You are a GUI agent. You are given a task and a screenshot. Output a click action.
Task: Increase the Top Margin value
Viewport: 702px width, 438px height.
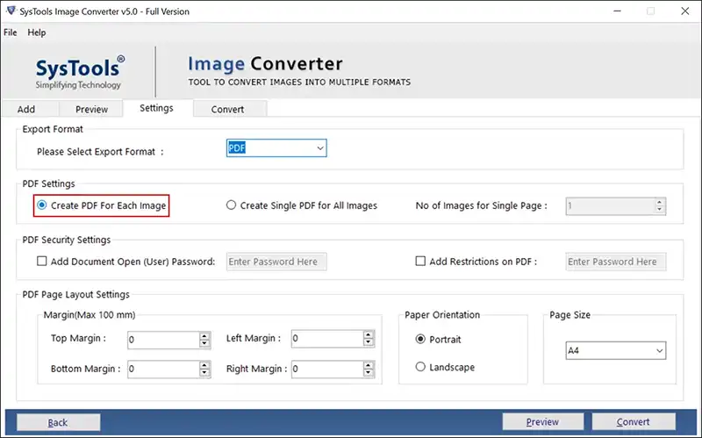[x=204, y=336]
